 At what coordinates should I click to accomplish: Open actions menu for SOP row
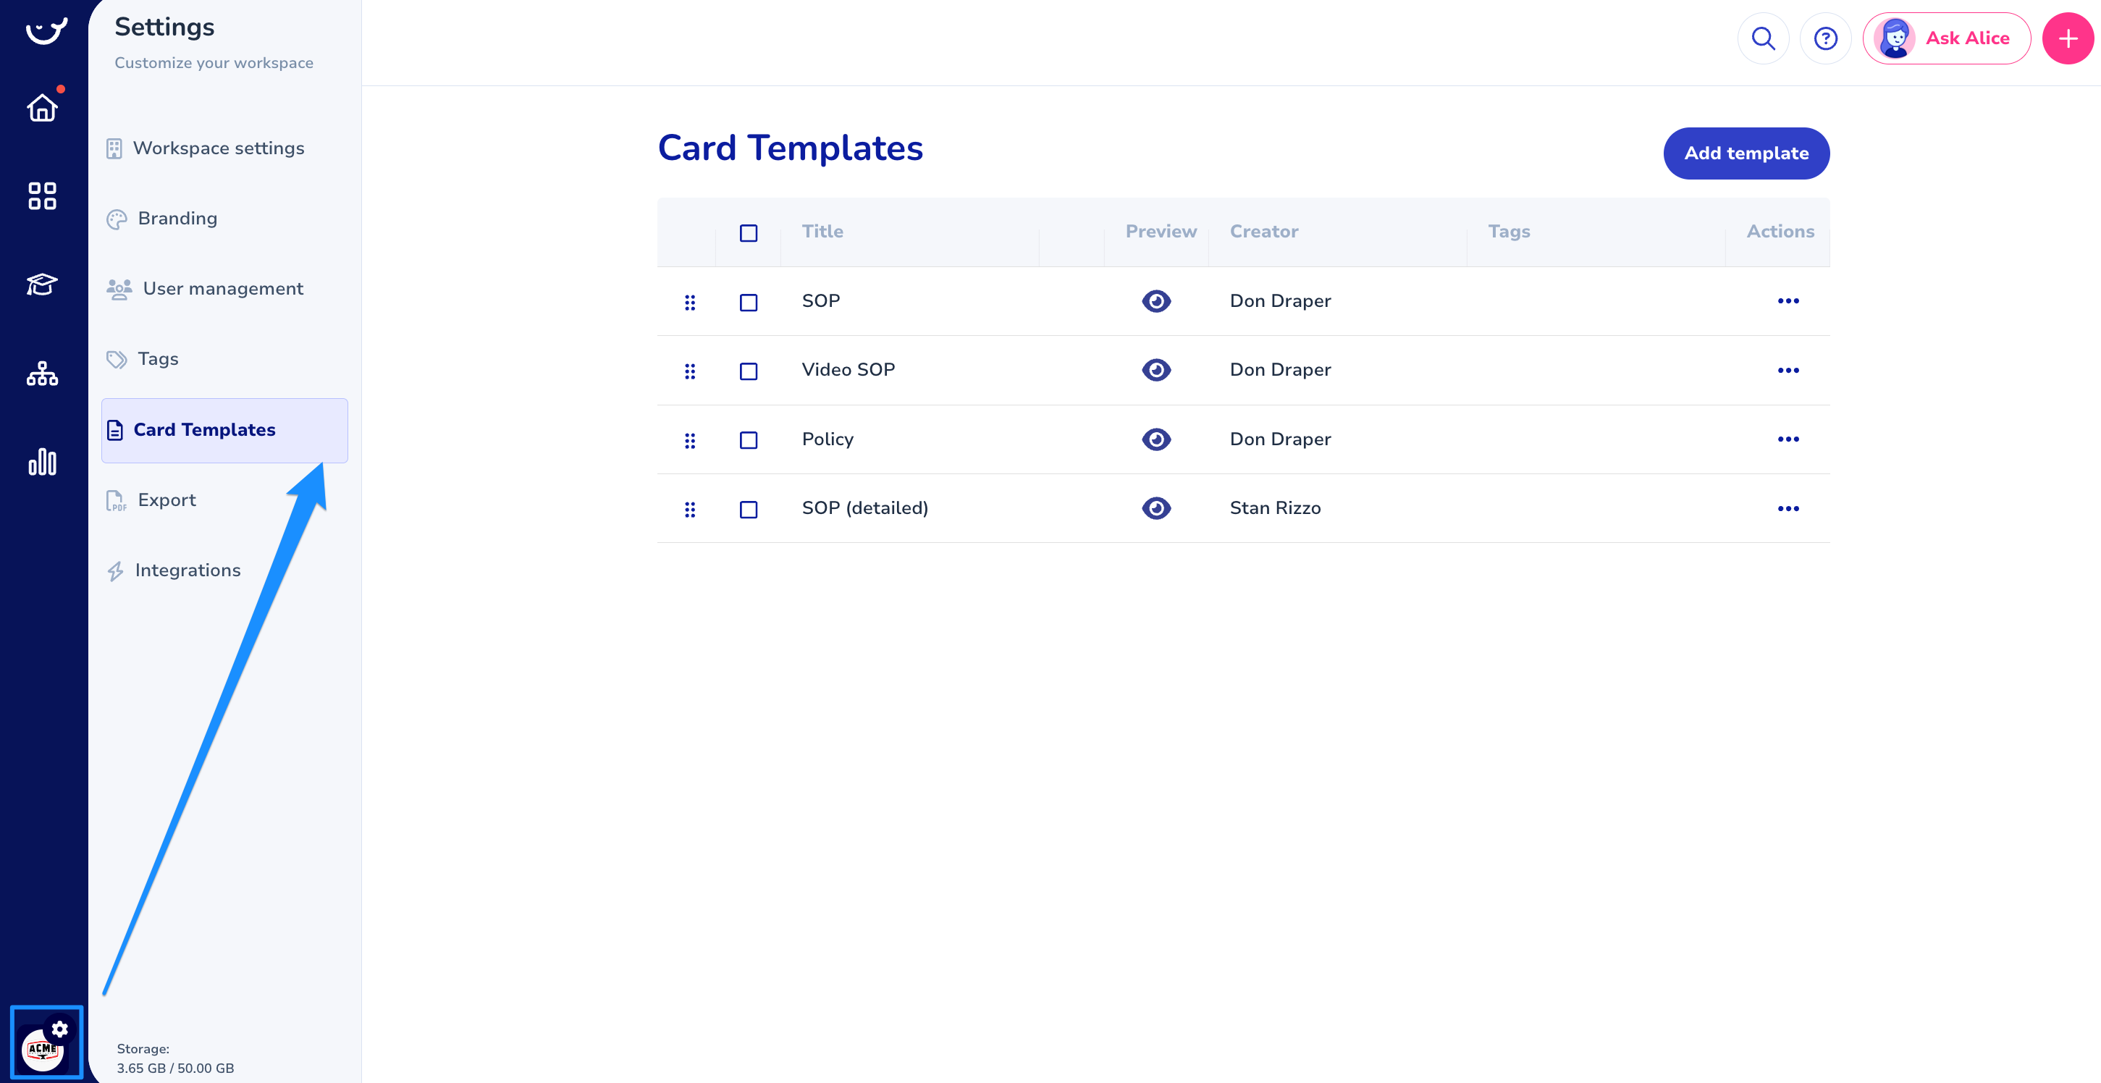(1788, 301)
